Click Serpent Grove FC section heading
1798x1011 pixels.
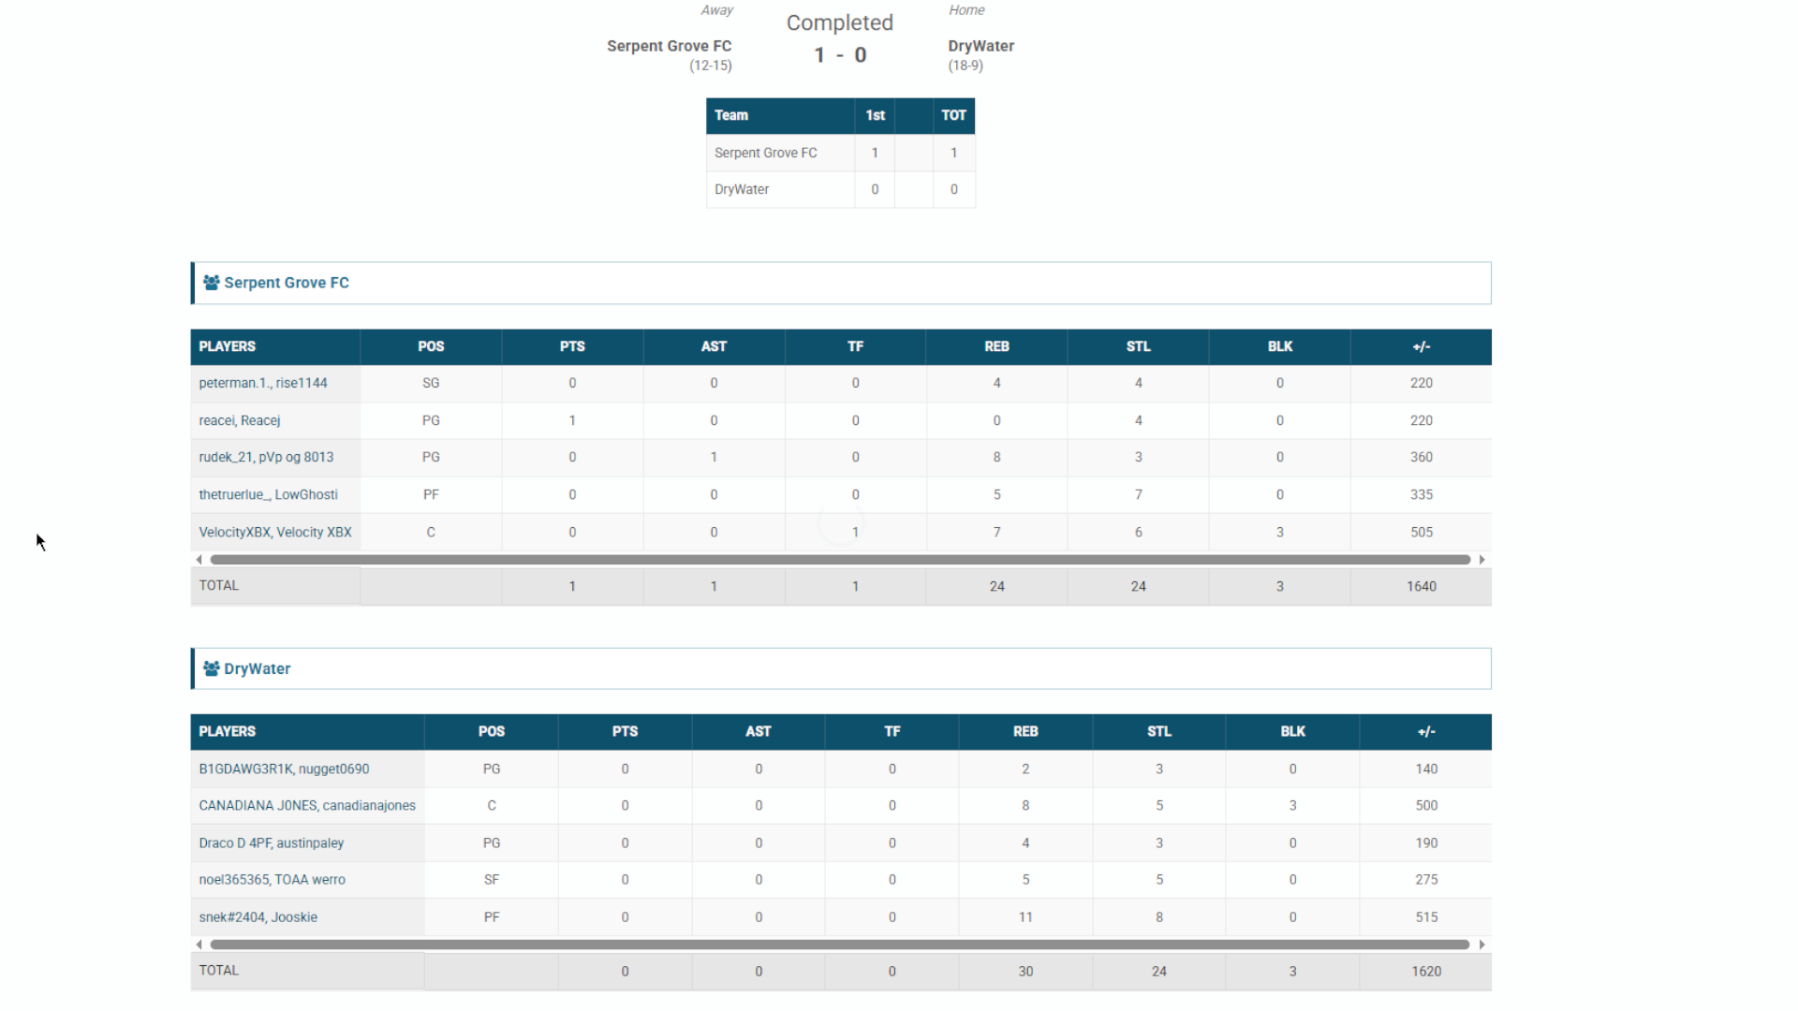[287, 283]
